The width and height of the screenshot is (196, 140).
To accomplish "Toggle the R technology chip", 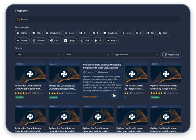I will 96,33.
